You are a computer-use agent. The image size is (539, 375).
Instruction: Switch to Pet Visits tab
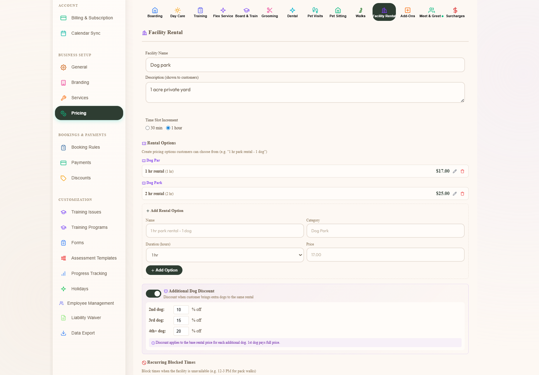(315, 12)
